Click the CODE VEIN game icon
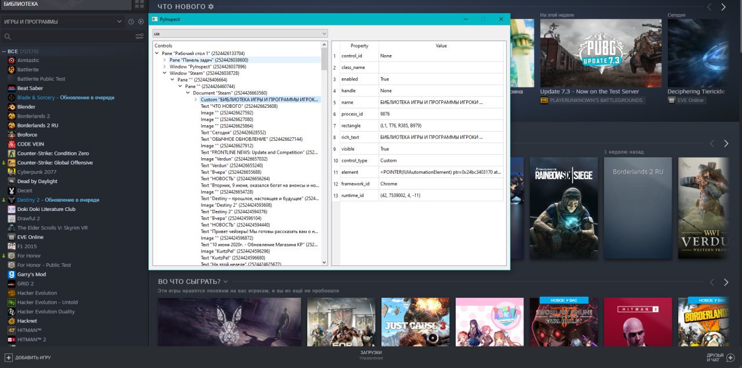Image resolution: width=742 pixels, height=368 pixels. [12, 144]
